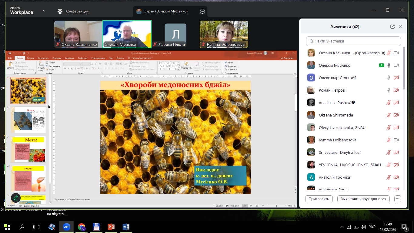Open the three-dot menu beside Выключить звук для всех

[398, 199]
